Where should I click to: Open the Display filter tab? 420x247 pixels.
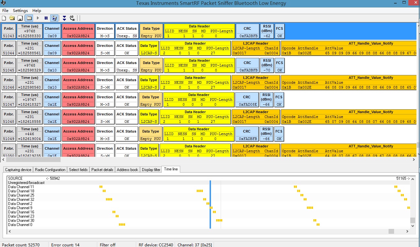tap(151, 170)
